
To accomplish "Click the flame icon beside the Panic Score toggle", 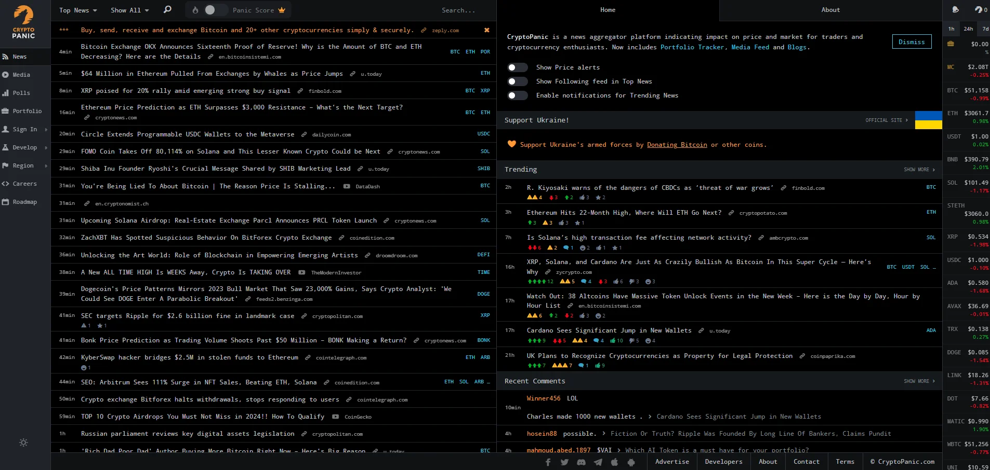I will point(195,10).
